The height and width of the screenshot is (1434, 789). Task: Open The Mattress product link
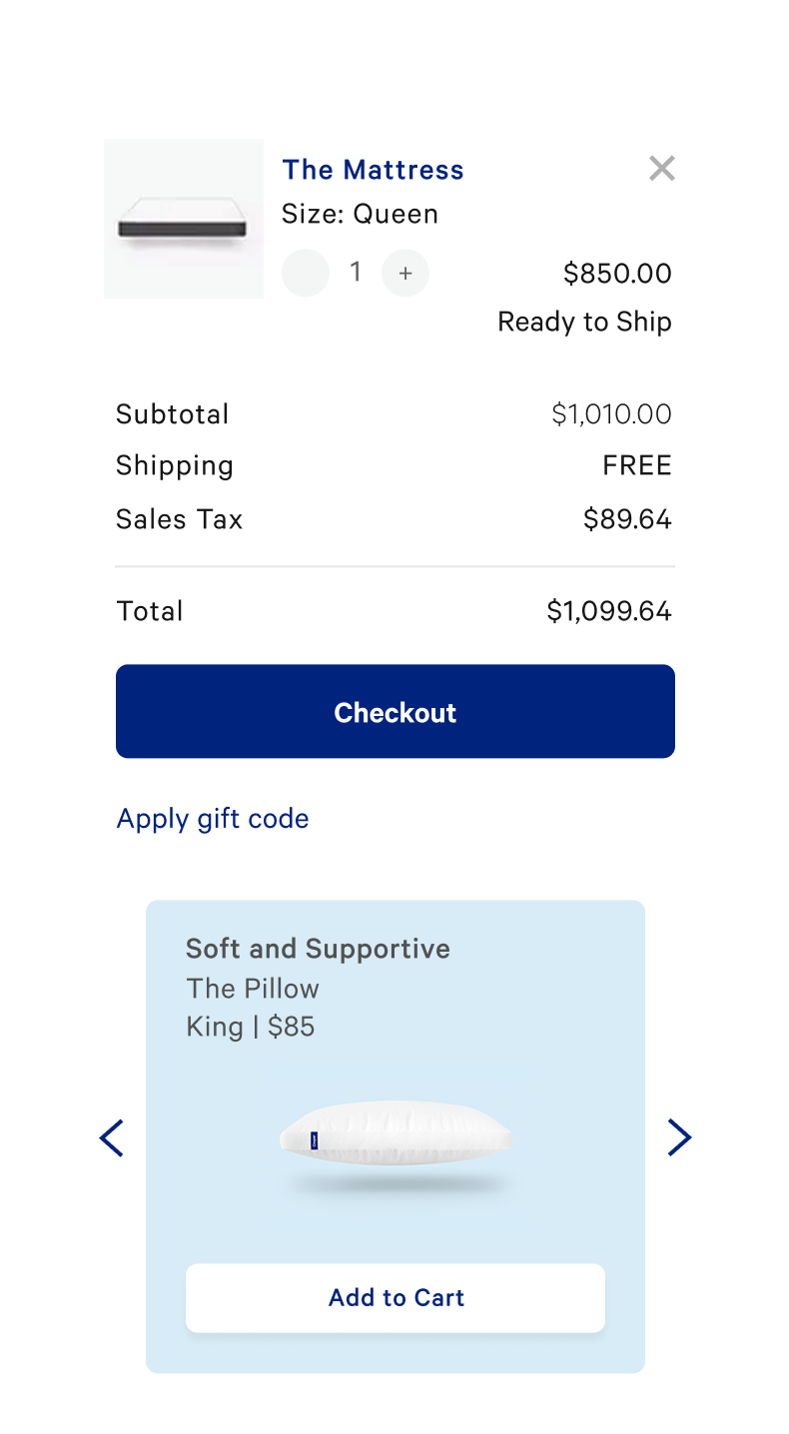coord(373,170)
